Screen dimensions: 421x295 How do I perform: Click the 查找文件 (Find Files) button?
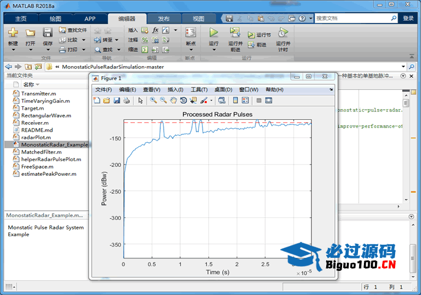73,30
